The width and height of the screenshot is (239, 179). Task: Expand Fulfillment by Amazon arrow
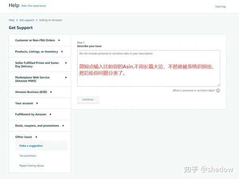tap(51, 114)
